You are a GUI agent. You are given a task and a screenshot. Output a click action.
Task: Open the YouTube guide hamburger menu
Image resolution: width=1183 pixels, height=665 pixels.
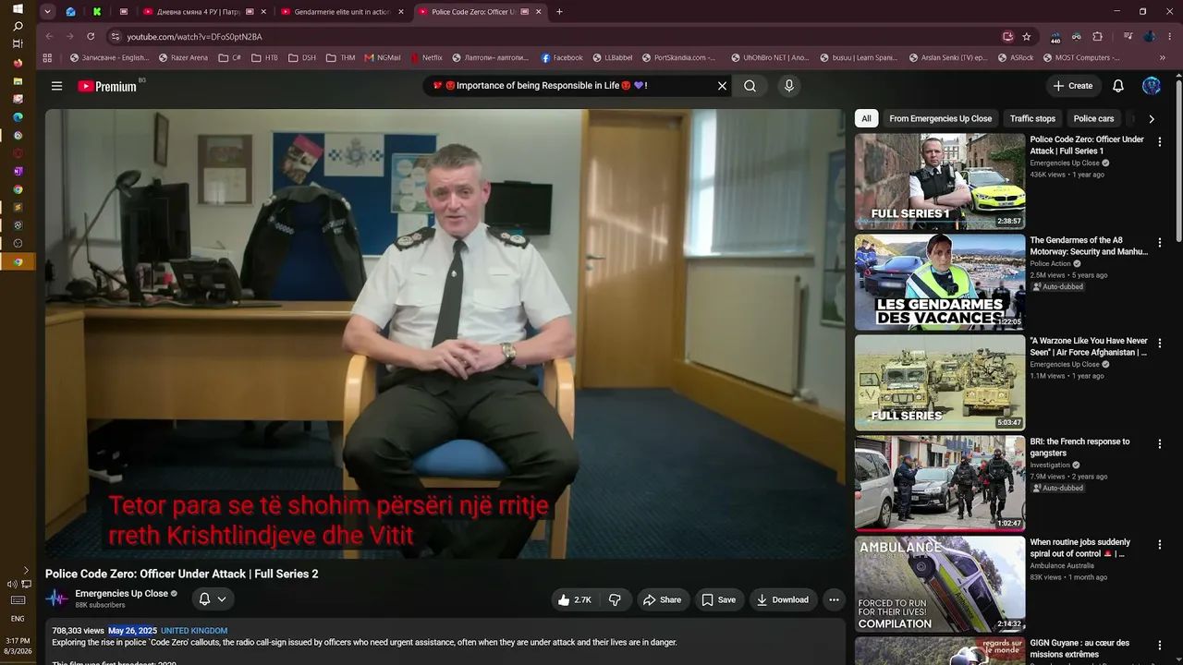(x=56, y=86)
